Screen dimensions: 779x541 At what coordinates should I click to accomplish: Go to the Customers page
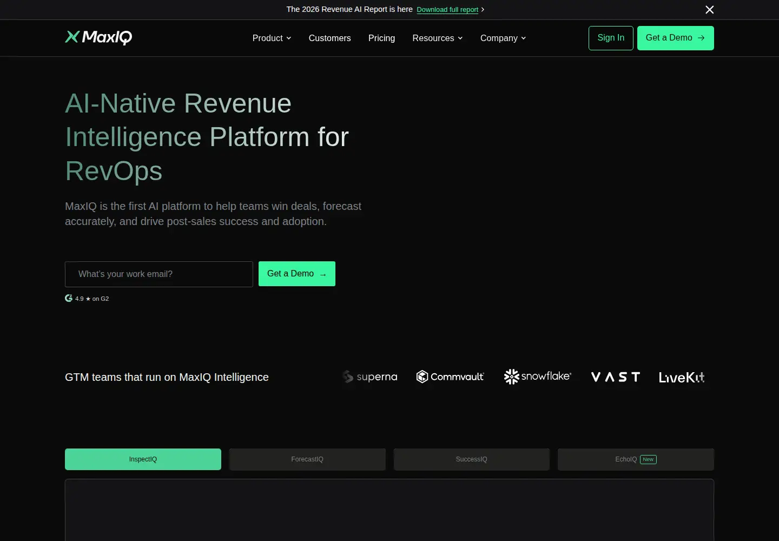(x=329, y=38)
